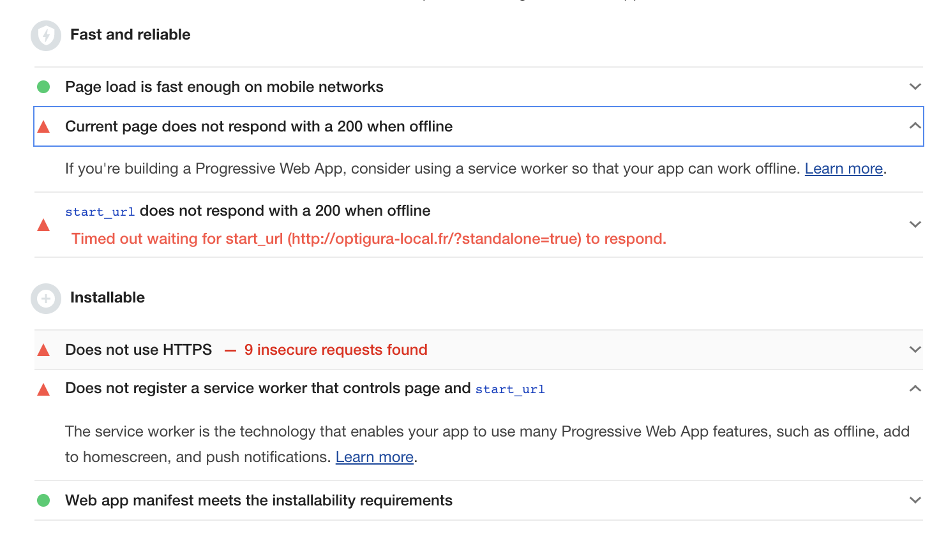Click green pass dot beside Page load audit
Viewport: 946px width, 545px height.
pos(43,87)
